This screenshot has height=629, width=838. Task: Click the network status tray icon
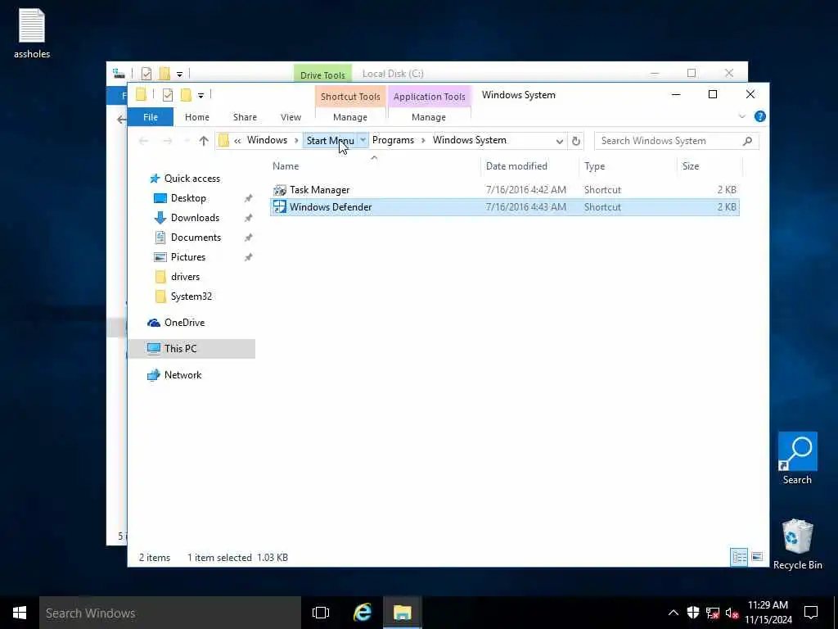click(713, 613)
